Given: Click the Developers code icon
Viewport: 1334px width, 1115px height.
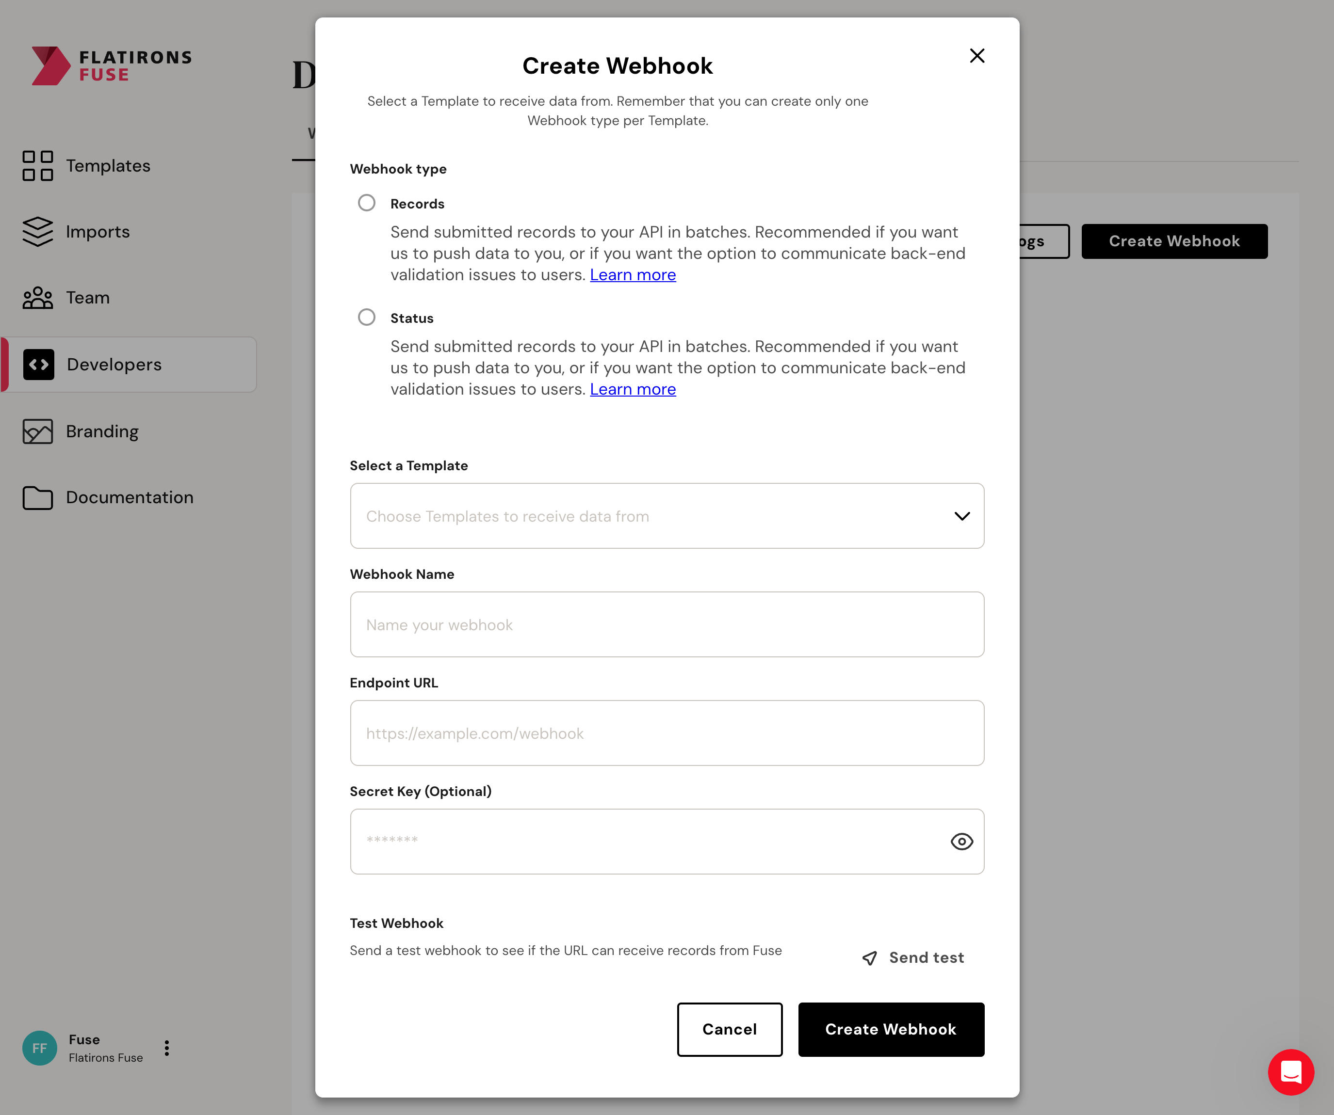Looking at the screenshot, I should tap(39, 365).
